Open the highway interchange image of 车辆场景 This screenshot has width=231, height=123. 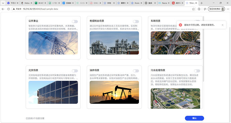coord(175,43)
